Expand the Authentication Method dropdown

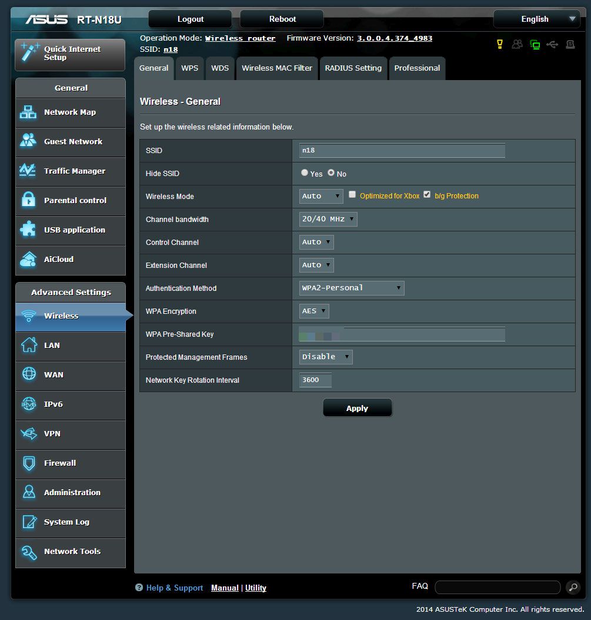[352, 288]
